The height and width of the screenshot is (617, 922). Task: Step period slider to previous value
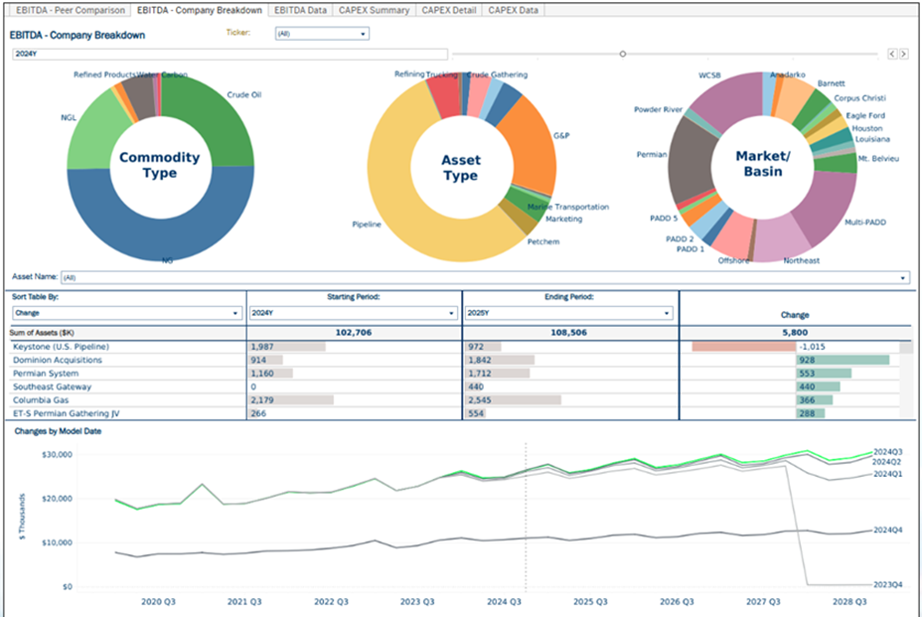[892, 54]
